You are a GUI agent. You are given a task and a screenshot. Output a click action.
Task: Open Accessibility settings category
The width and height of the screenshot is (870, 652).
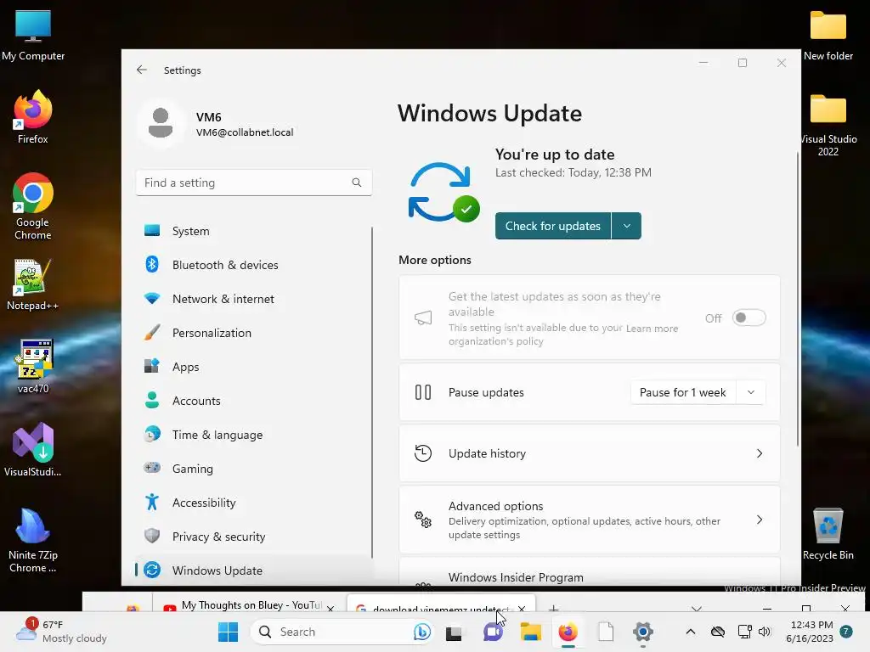click(x=253, y=503)
